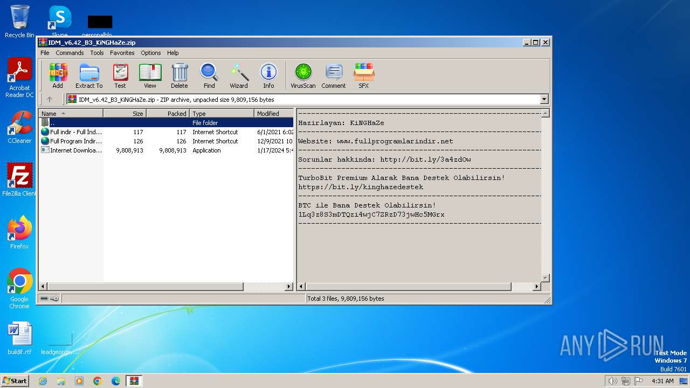The image size is (690, 388).
Task: Click the network tray icon
Action: (x=626, y=381)
